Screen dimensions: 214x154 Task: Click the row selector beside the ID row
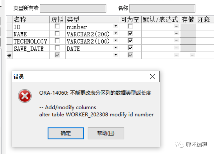point(9,27)
